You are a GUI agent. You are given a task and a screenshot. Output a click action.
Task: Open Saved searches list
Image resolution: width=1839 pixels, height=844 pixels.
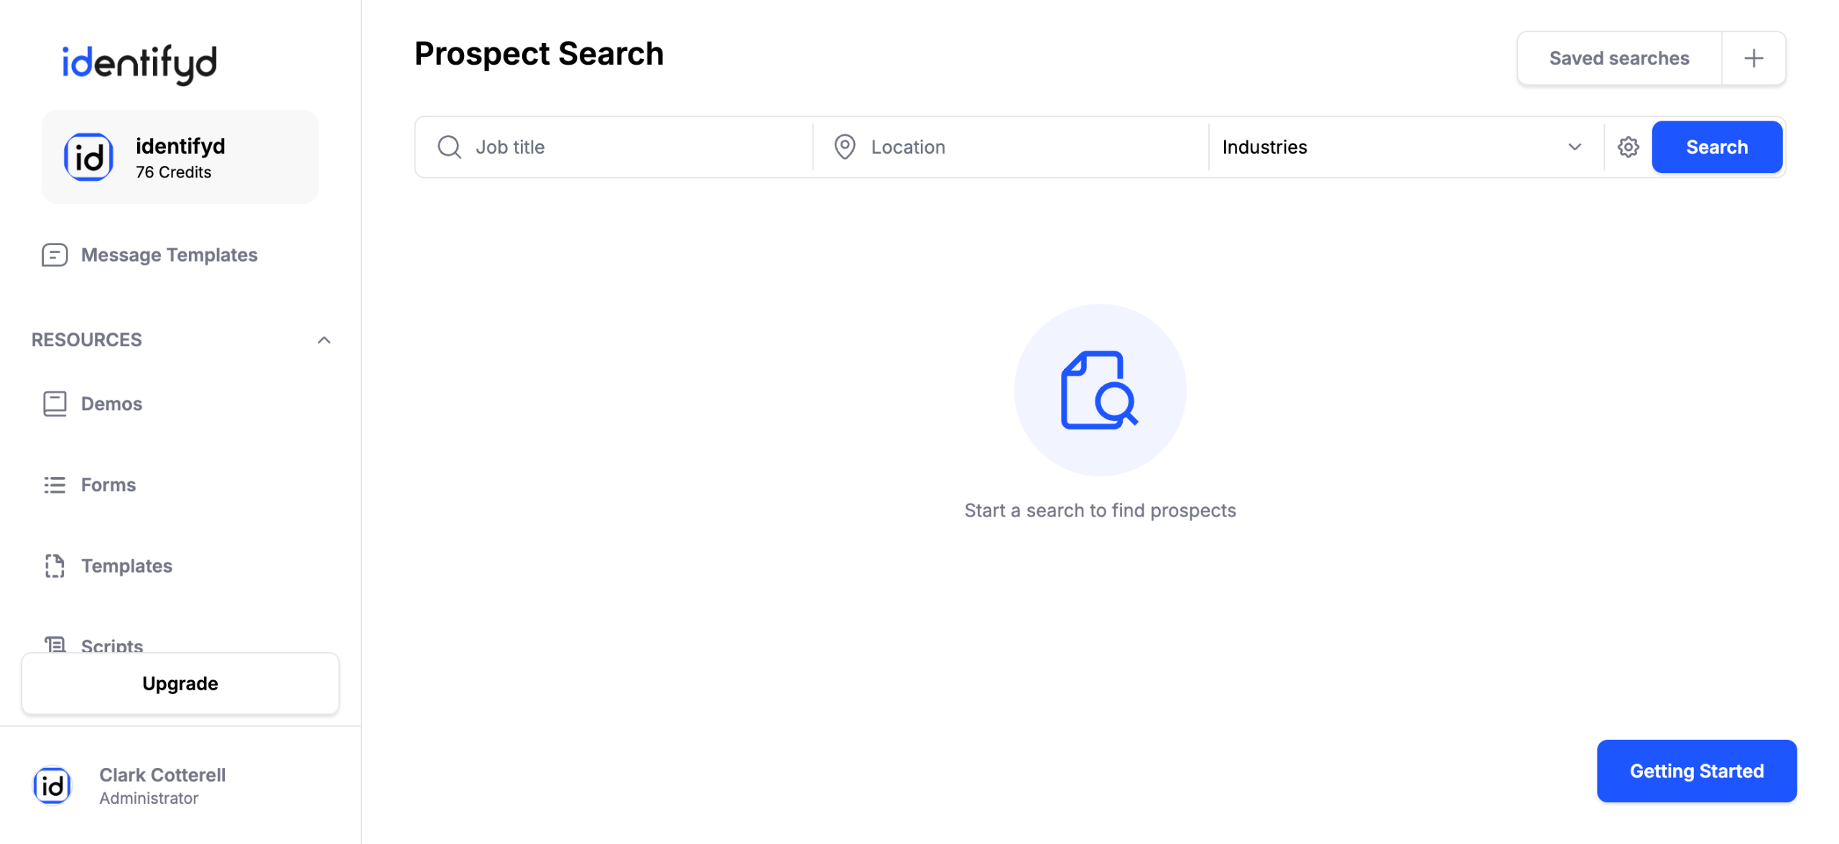pos(1618,58)
